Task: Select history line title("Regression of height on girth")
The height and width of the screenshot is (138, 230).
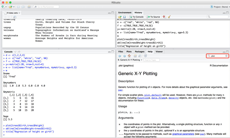Action: (x=141, y=46)
